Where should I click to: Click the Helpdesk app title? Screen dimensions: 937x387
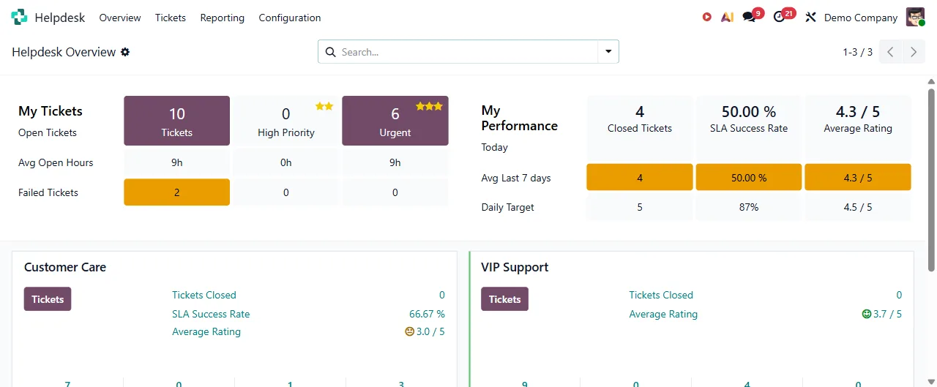(60, 18)
